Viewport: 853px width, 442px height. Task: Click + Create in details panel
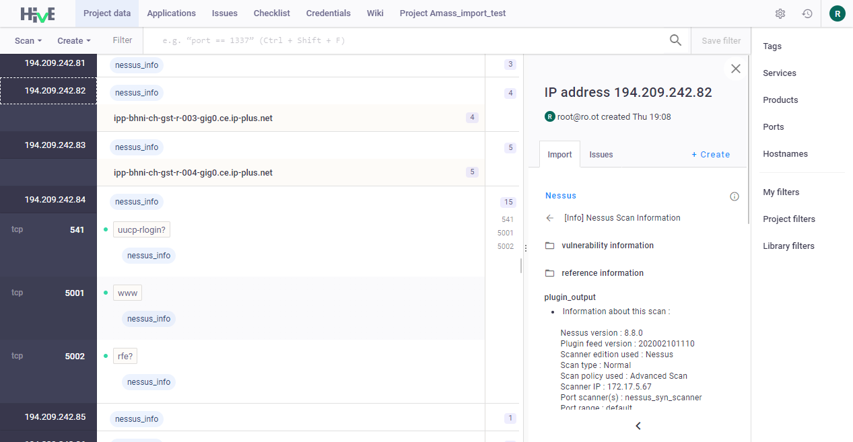[x=711, y=154]
